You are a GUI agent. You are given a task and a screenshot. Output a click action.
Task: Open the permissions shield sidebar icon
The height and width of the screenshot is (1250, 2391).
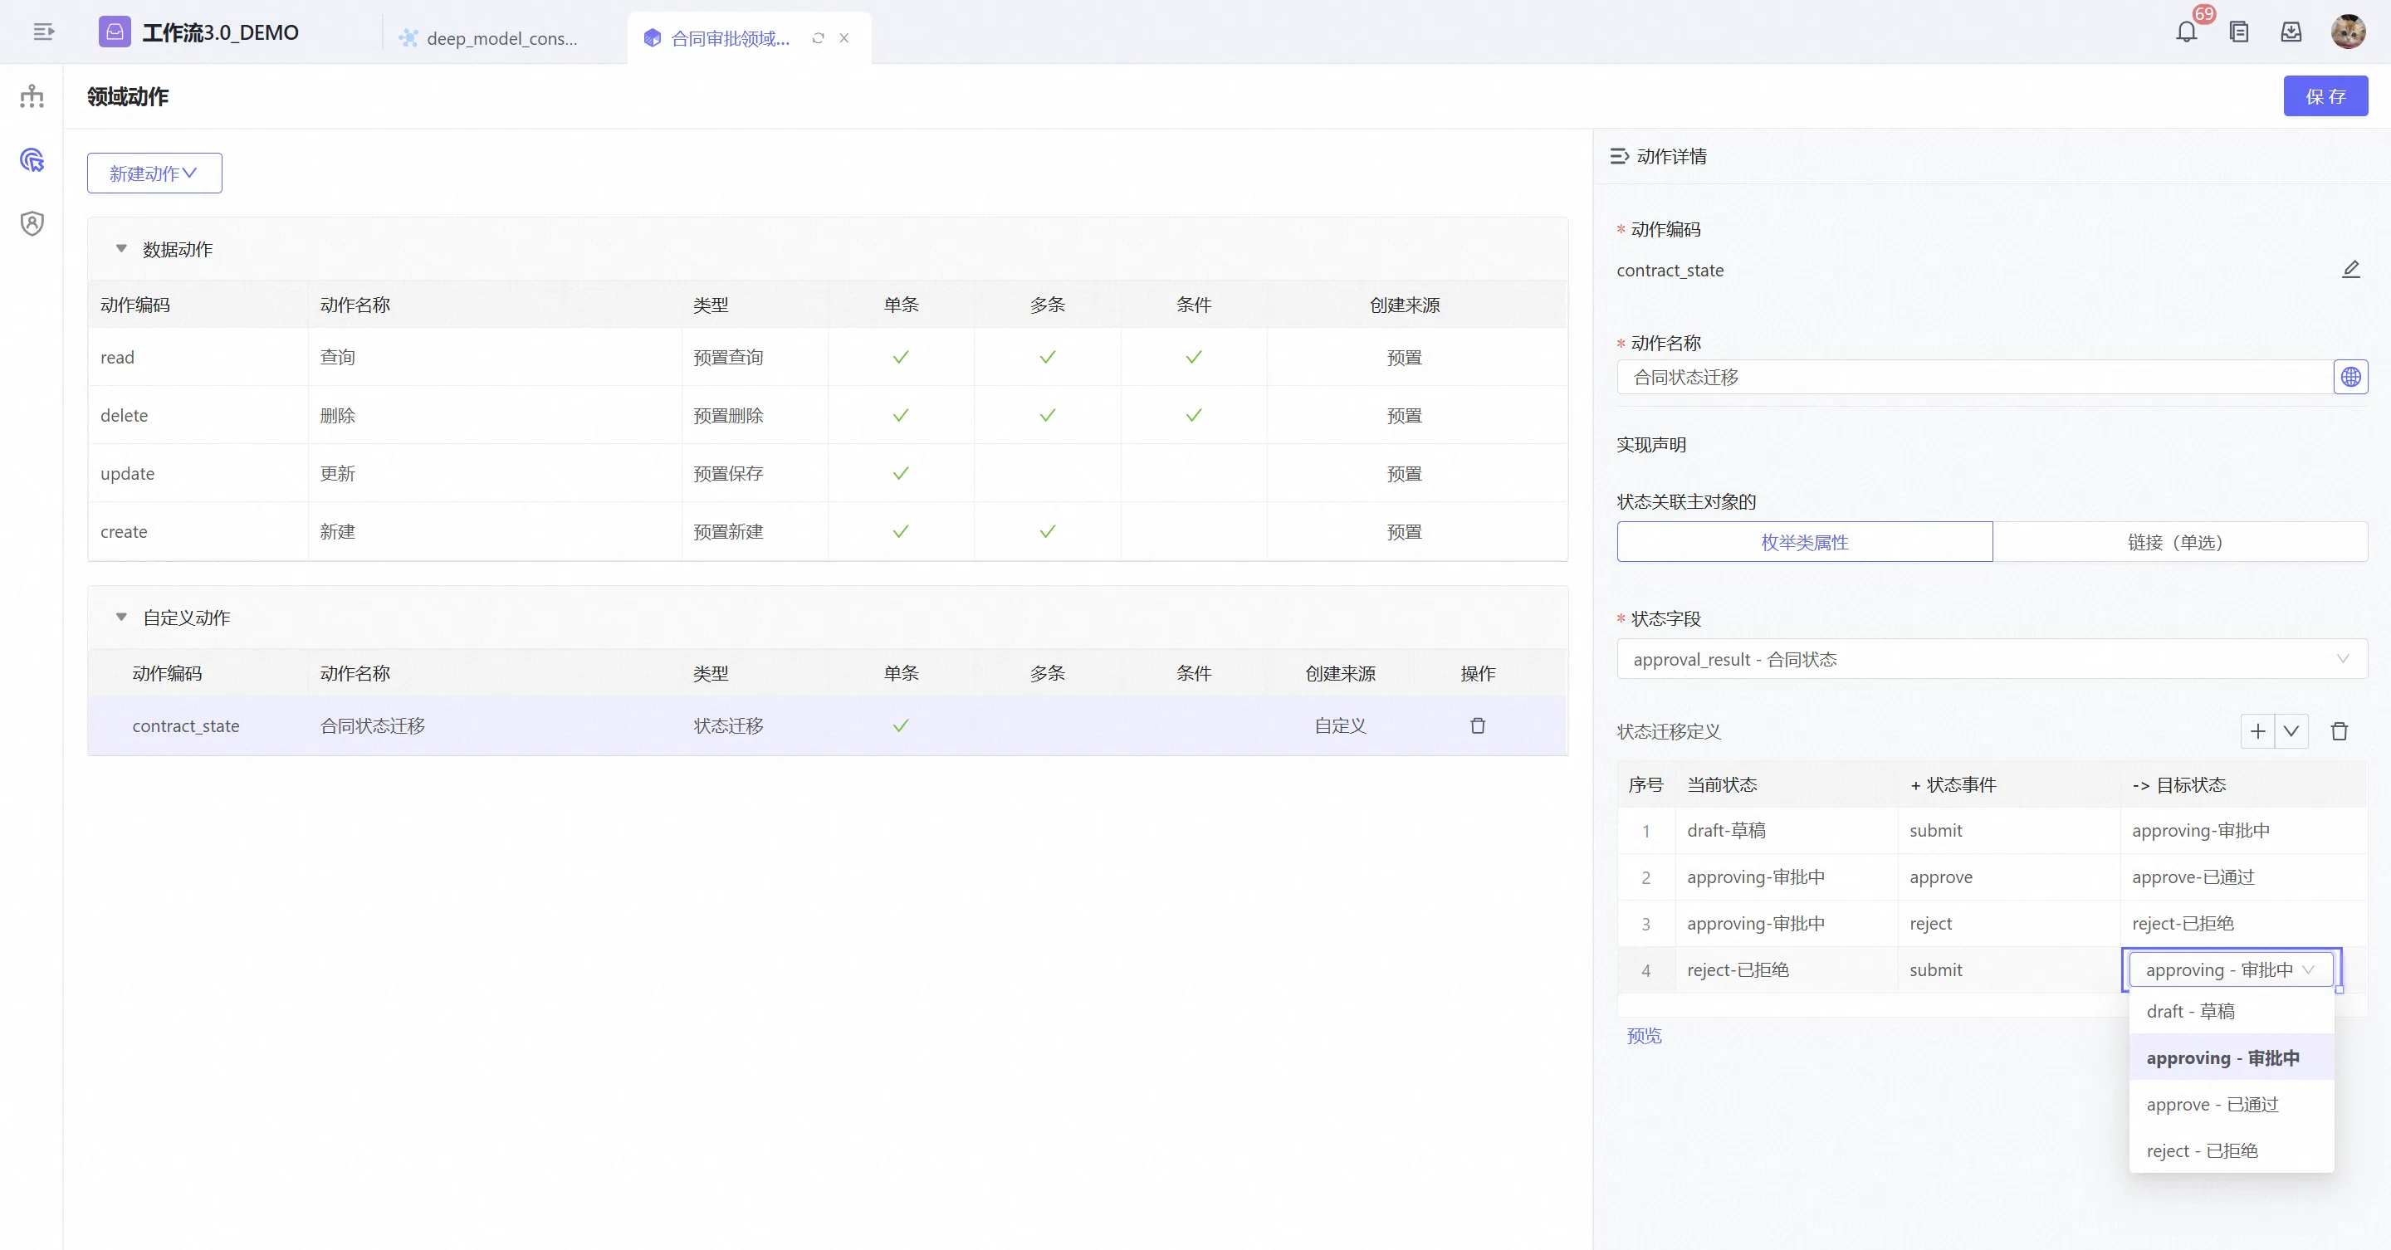[x=32, y=223]
